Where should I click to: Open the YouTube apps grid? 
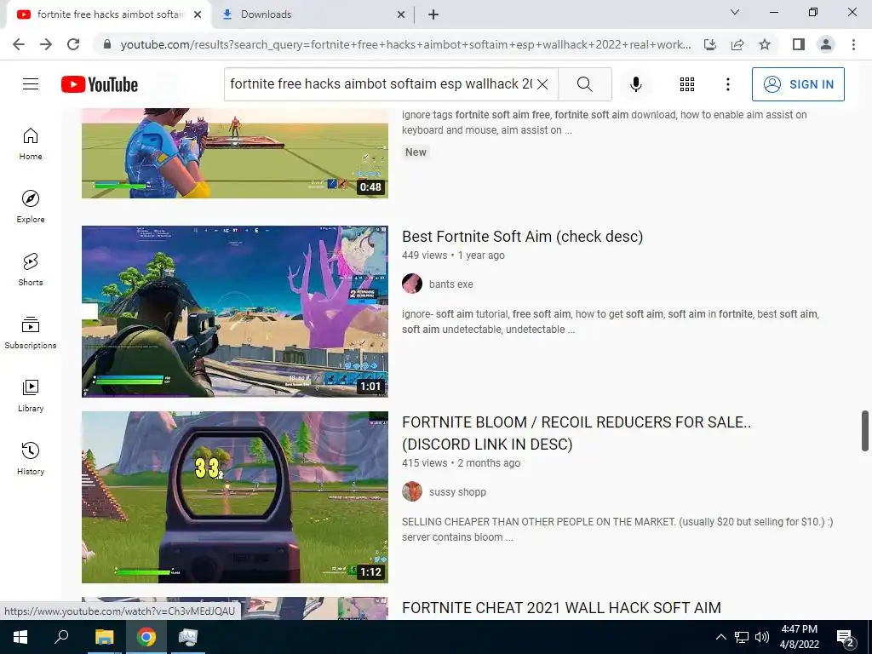[687, 84]
